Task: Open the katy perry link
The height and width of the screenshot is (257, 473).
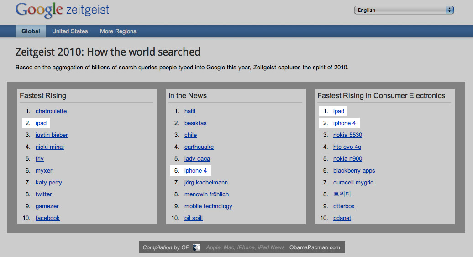Action: coord(48,183)
